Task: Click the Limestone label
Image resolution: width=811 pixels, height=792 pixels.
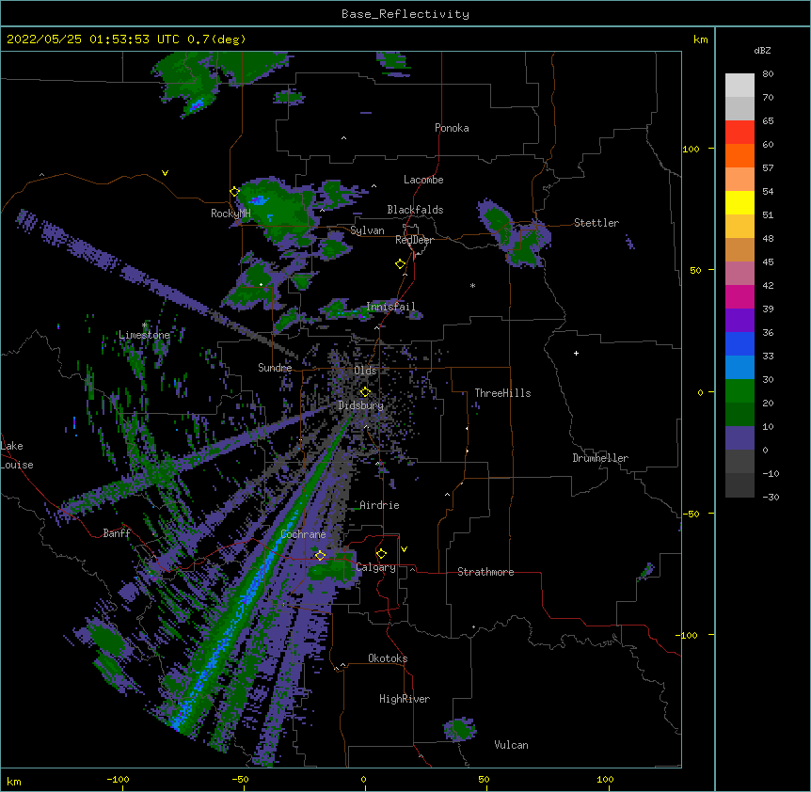Action: pyautogui.click(x=144, y=335)
